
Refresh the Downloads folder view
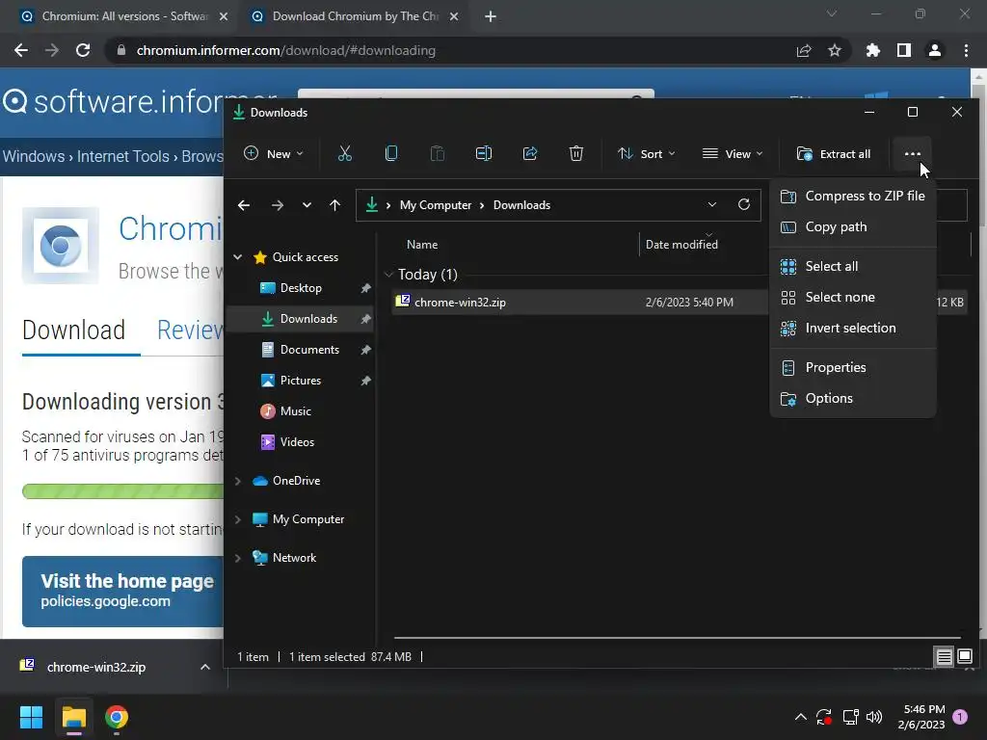coord(744,204)
